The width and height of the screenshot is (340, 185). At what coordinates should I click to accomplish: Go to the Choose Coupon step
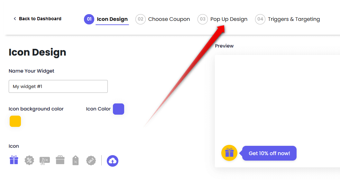tap(169, 19)
